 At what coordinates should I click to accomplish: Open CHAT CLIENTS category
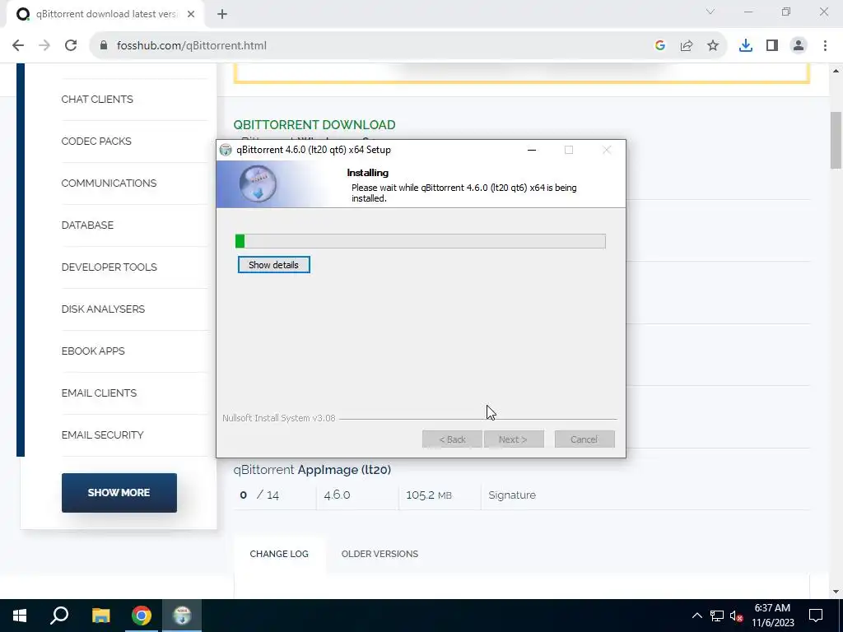click(x=97, y=100)
